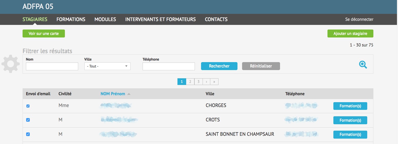This screenshot has width=398, height=144.
Task: Switch to the MODULES tab
Action: [x=105, y=19]
